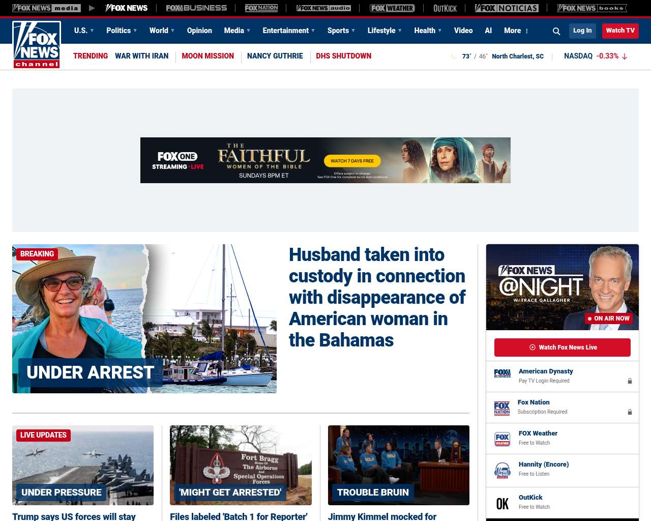Go to the Video section
This screenshot has width=651, height=521.
[x=463, y=31]
